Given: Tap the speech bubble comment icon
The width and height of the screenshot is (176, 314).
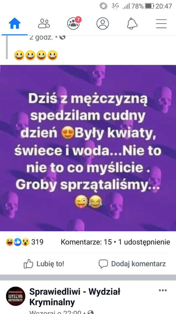Looking at the screenshot, I should 103,264.
